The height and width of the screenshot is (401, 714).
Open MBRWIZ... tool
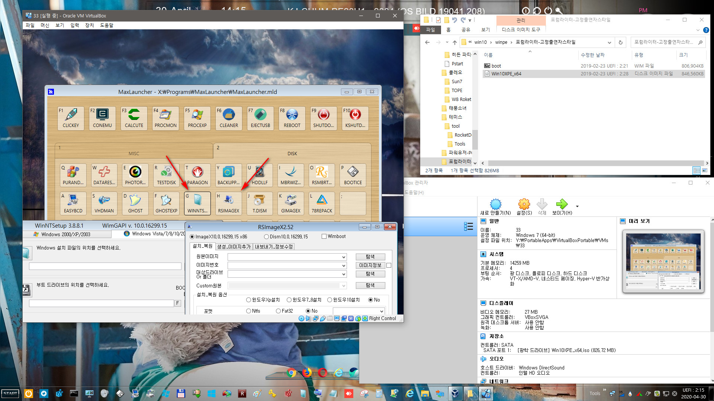291,175
